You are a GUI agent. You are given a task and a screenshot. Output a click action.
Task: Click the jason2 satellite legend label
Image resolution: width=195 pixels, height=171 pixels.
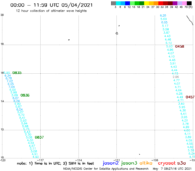click(111, 163)
